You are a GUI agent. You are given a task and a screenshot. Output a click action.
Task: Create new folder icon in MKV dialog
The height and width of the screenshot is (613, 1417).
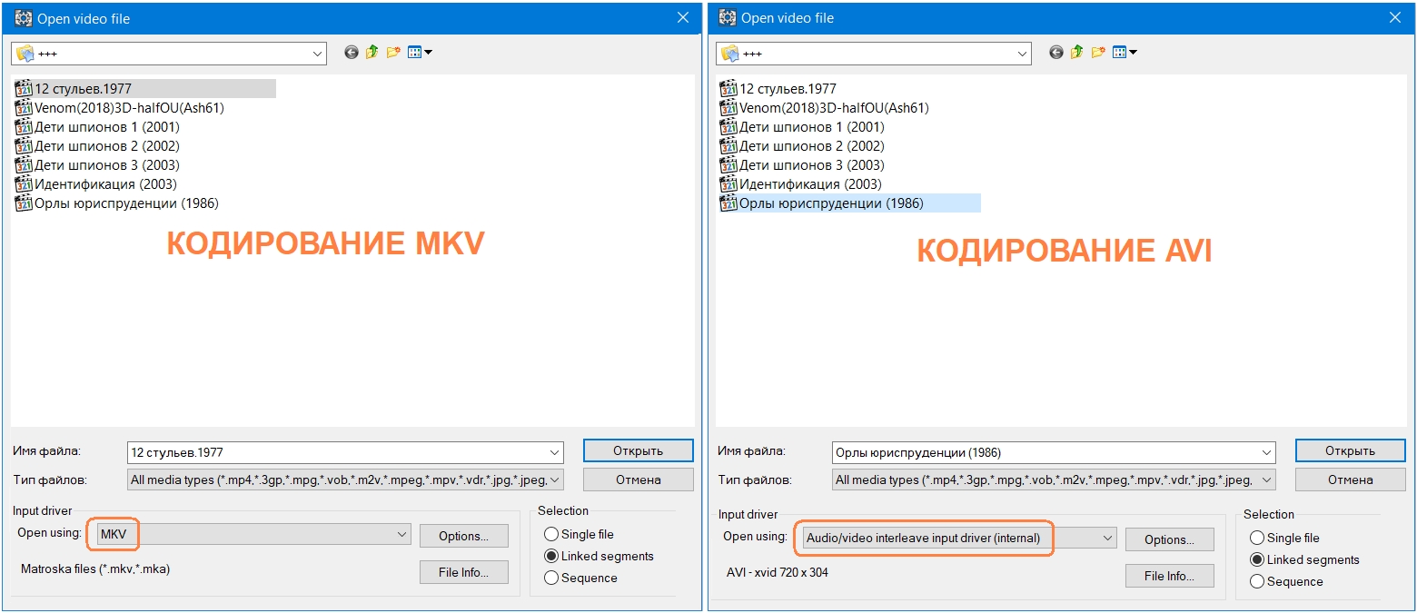393,53
